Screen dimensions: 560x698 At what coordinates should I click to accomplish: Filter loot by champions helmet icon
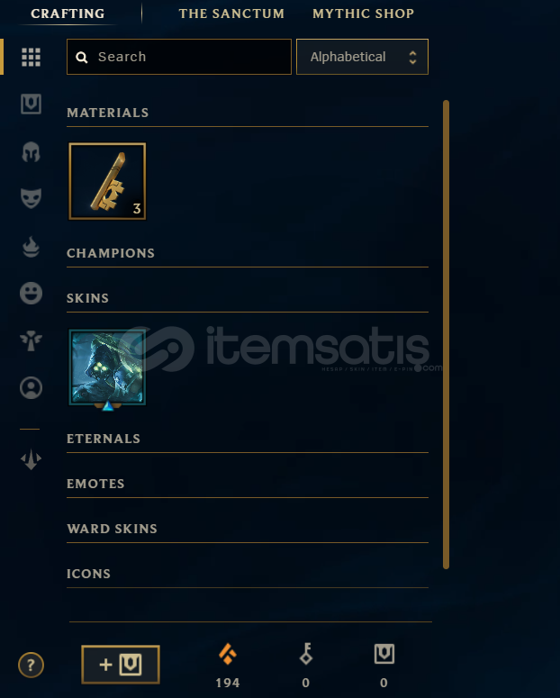click(x=32, y=152)
